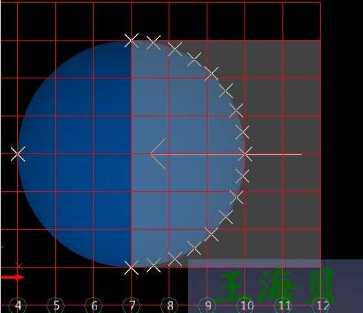Screen dimensions: 363x313
Task: Click axis bubble labeled 10
Action: pyautogui.click(x=245, y=305)
